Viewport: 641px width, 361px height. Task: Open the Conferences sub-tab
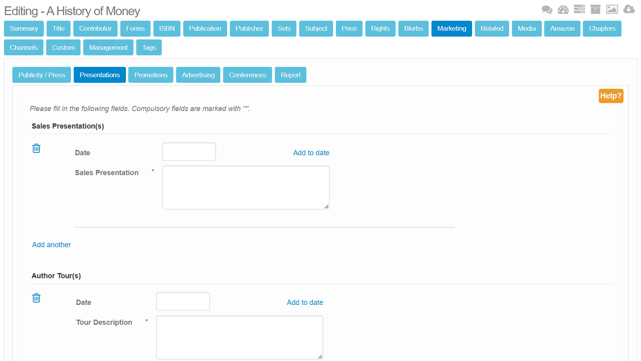click(x=247, y=75)
